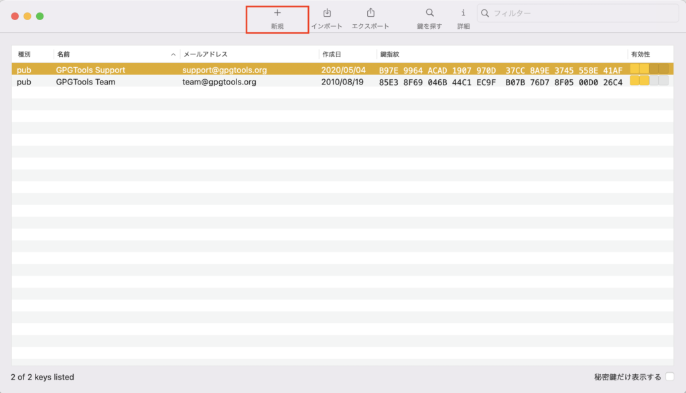
Task: Launch 鍵を探す (Search keys) magnifier
Action: click(429, 13)
